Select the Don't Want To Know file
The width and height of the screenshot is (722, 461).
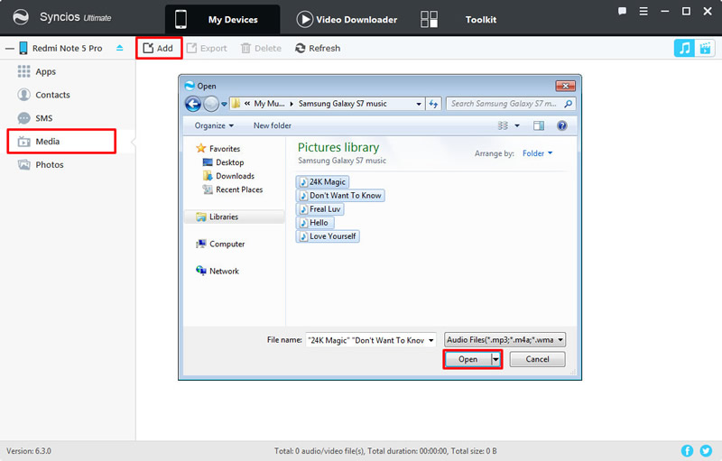(x=340, y=196)
